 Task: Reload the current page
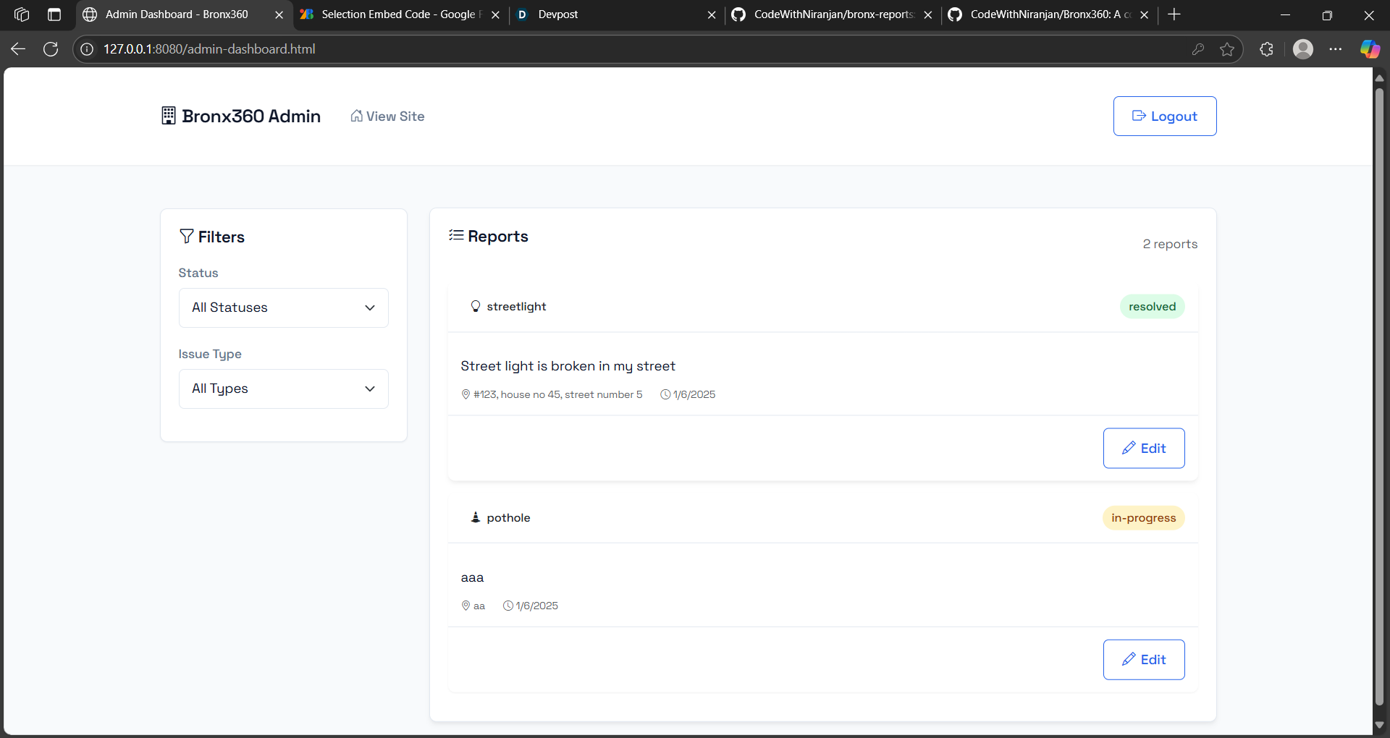(x=51, y=49)
